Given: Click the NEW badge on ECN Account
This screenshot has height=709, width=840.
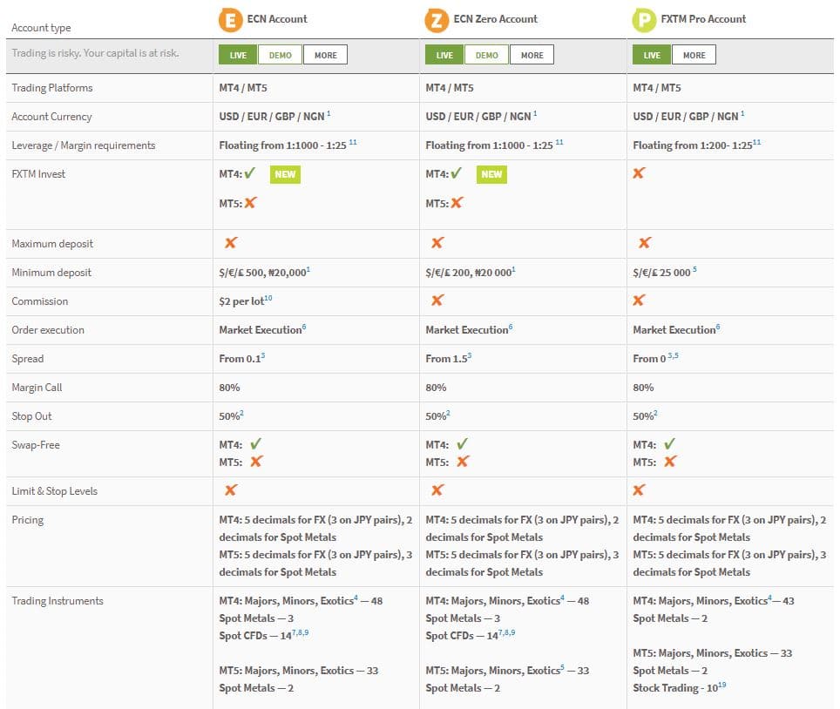Looking at the screenshot, I should point(287,174).
